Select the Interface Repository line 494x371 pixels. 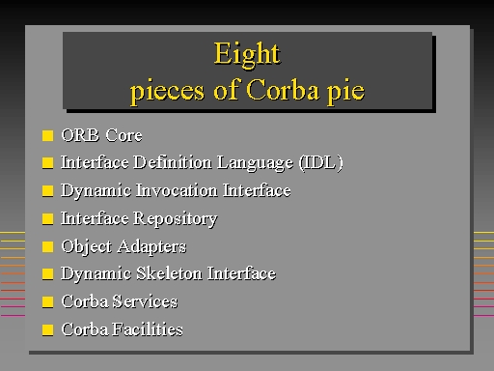tap(139, 218)
